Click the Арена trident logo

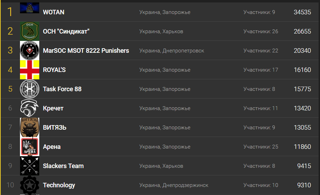[29, 146]
